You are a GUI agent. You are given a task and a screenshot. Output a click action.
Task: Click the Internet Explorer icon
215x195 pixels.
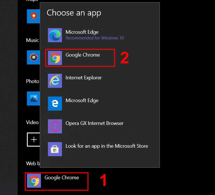click(55, 81)
